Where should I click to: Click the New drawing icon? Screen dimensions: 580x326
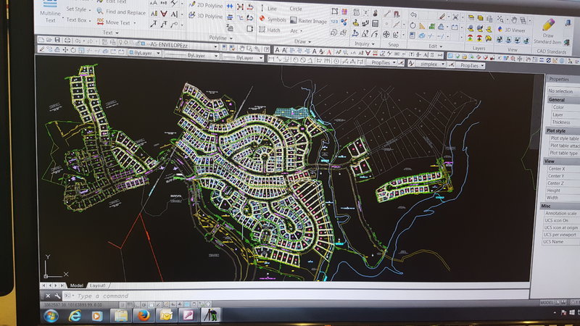click(41, 39)
